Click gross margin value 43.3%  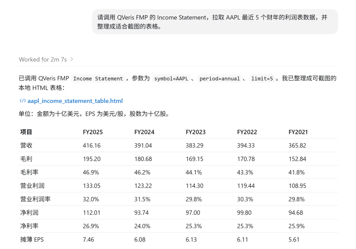245,172
